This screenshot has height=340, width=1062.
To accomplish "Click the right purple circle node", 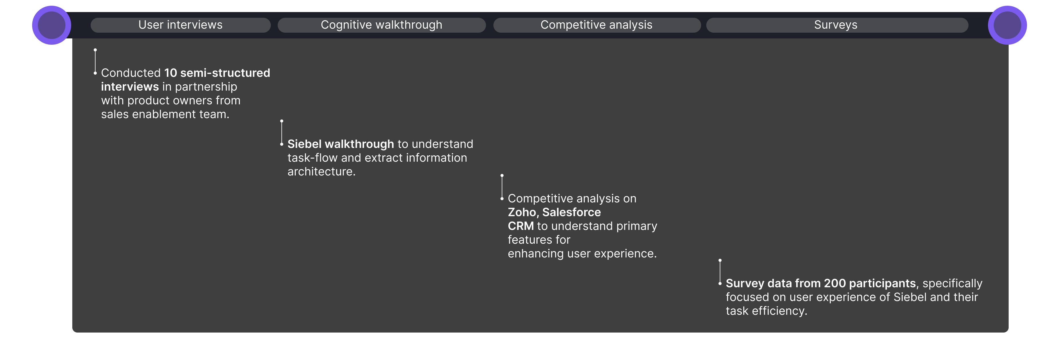I will [x=1007, y=25].
